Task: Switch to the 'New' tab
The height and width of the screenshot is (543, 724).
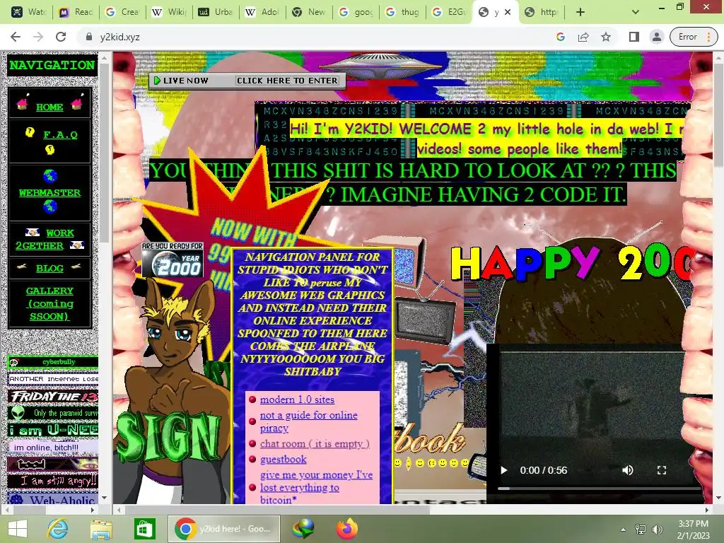Action: (x=308, y=12)
